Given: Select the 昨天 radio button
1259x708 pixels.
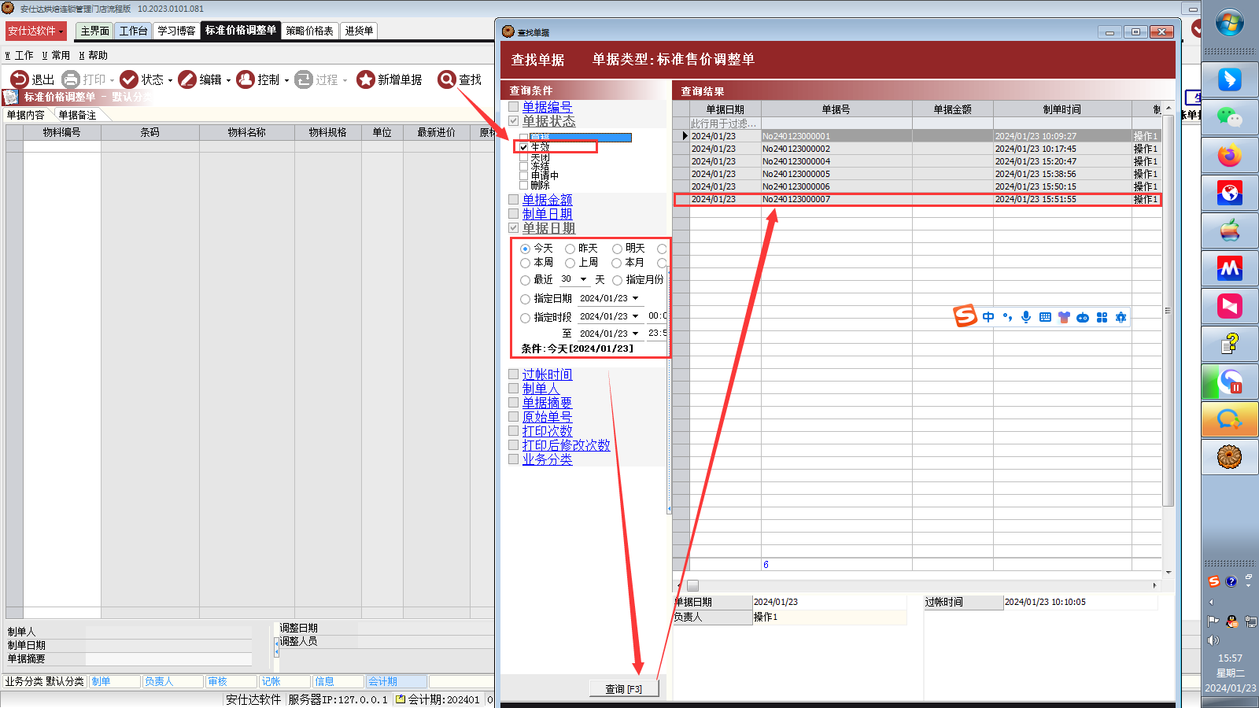Looking at the screenshot, I should click(570, 249).
